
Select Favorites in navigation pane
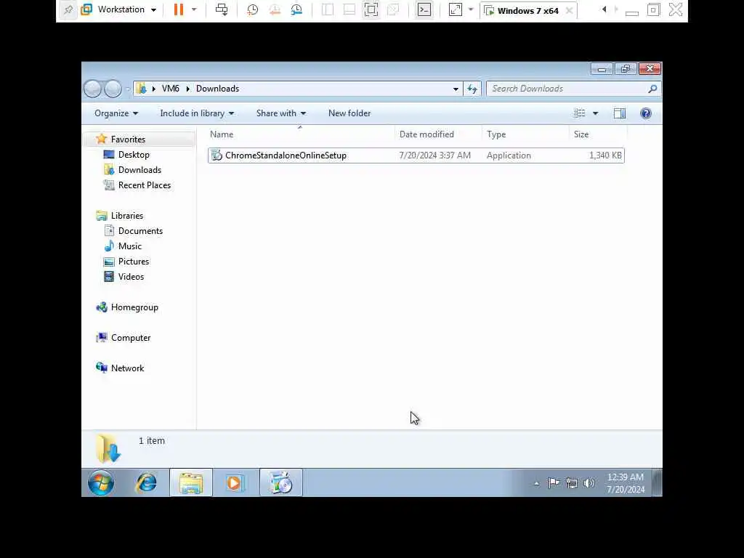tap(128, 139)
